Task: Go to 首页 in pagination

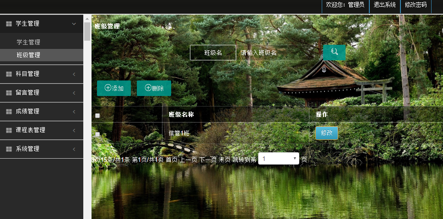Action: (172, 160)
